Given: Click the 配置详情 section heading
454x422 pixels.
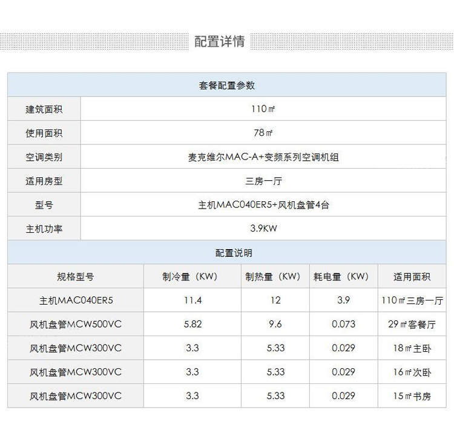Looking at the screenshot, I should pyautogui.click(x=219, y=42).
